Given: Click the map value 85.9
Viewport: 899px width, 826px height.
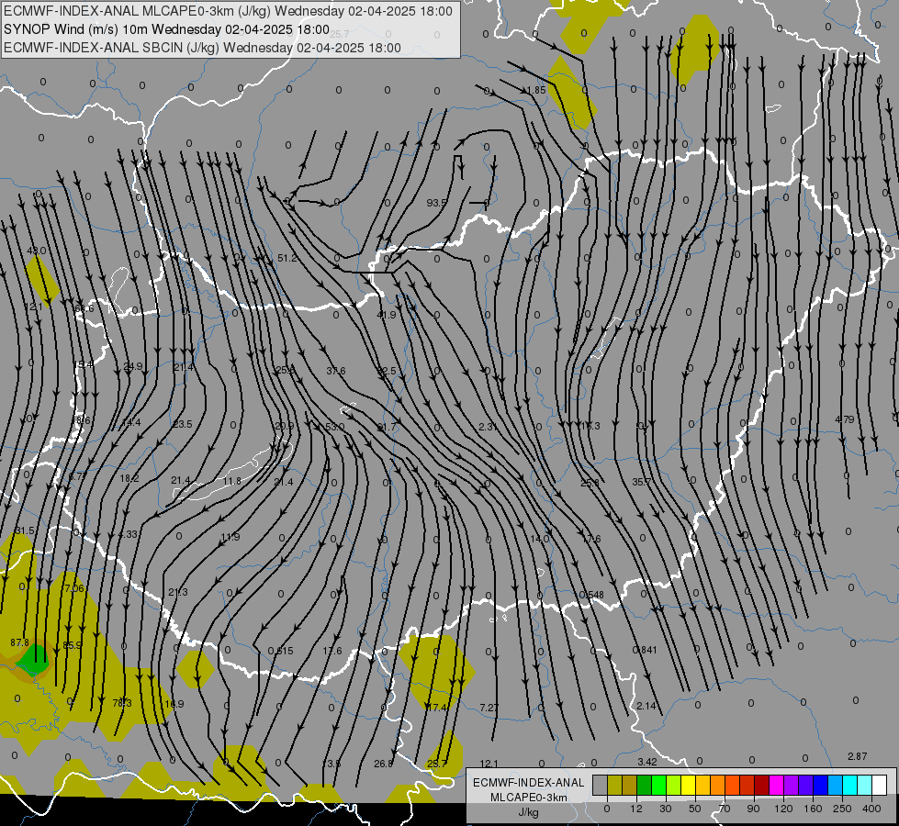Looking at the screenshot, I should point(72,645).
